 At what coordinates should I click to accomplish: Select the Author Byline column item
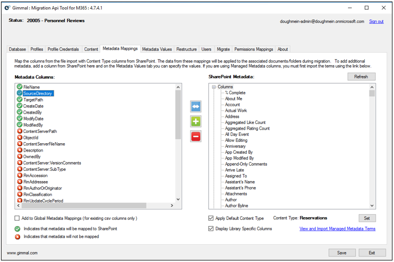point(237,206)
